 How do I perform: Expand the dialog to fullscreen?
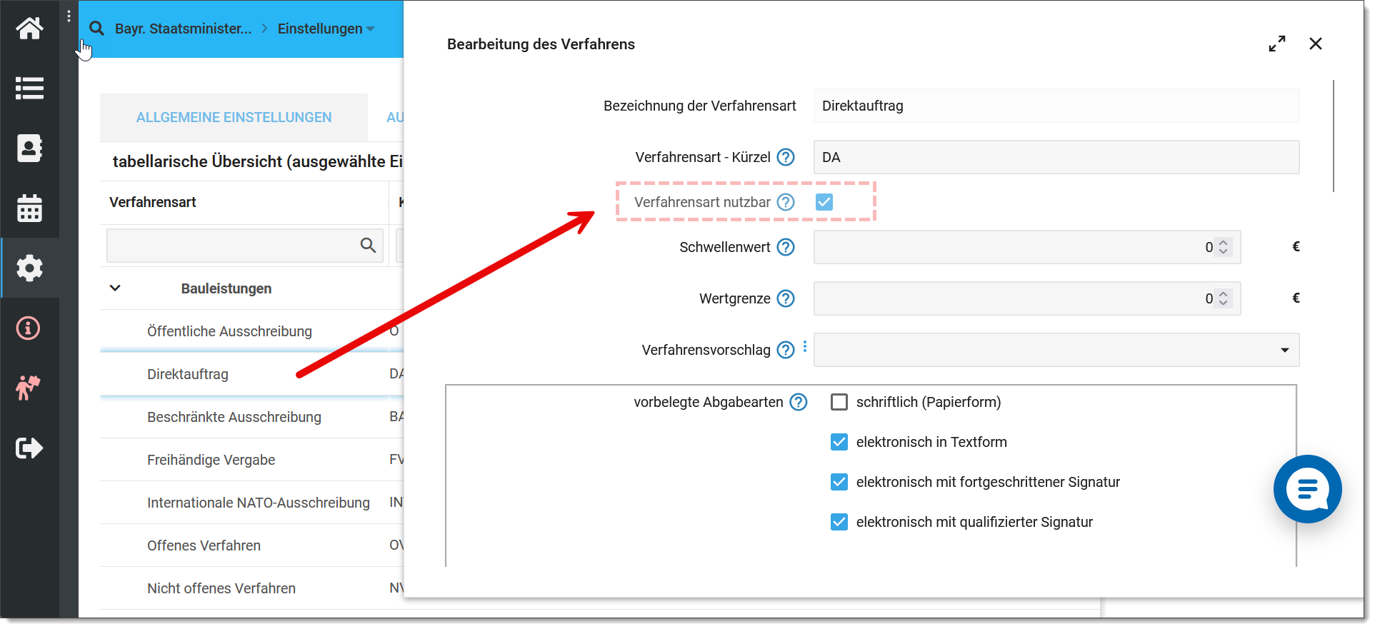pos(1276,44)
